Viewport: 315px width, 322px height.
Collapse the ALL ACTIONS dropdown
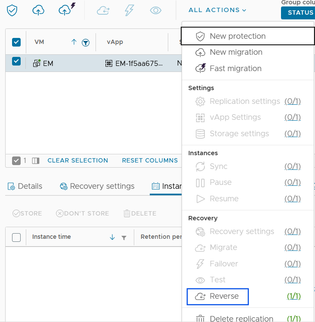coord(217,10)
